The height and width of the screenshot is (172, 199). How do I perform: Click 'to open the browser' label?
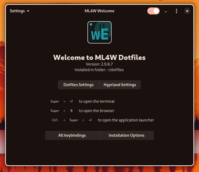(96, 111)
